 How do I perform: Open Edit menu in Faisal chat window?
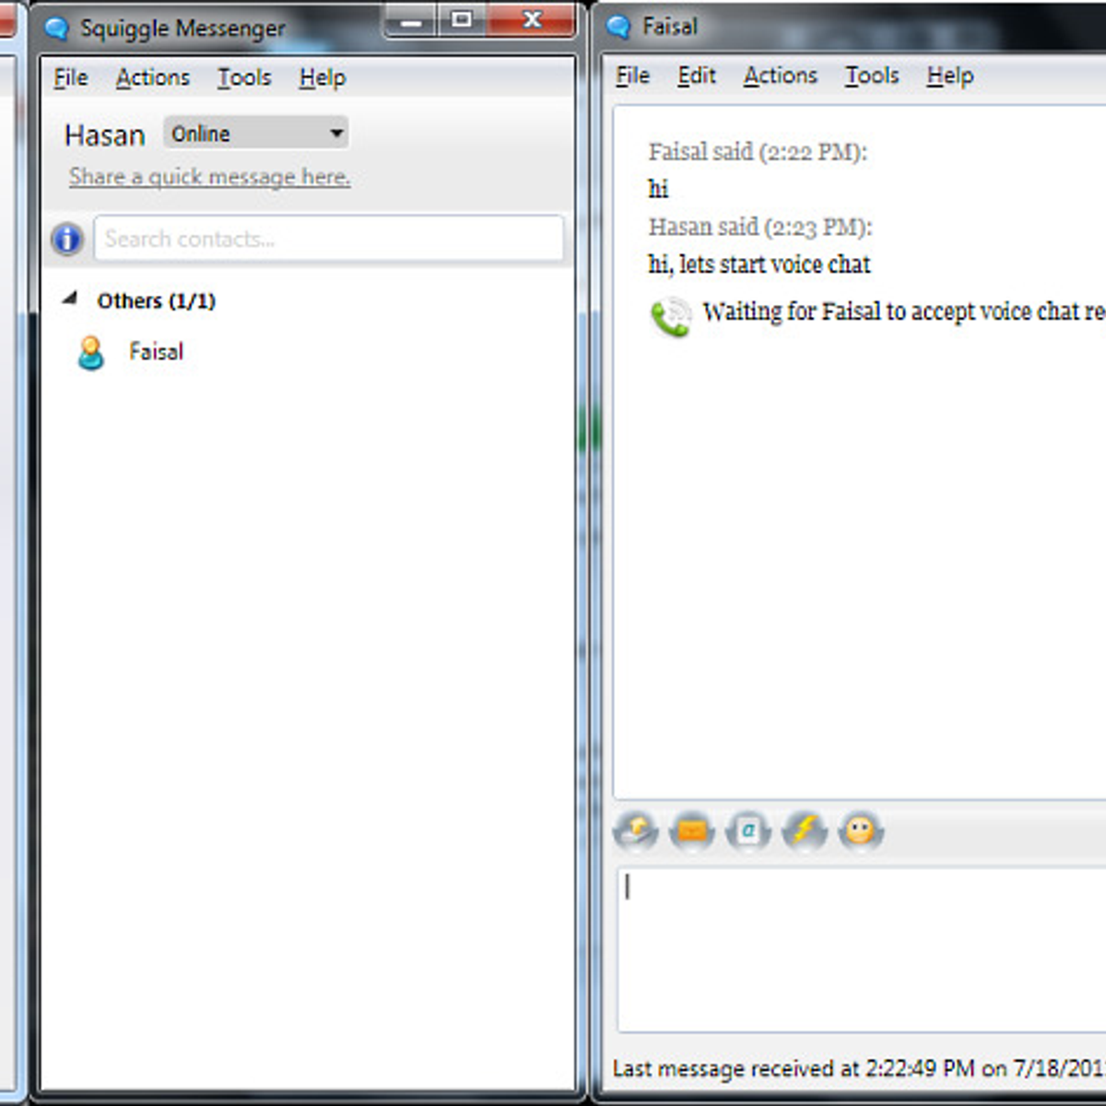click(697, 76)
